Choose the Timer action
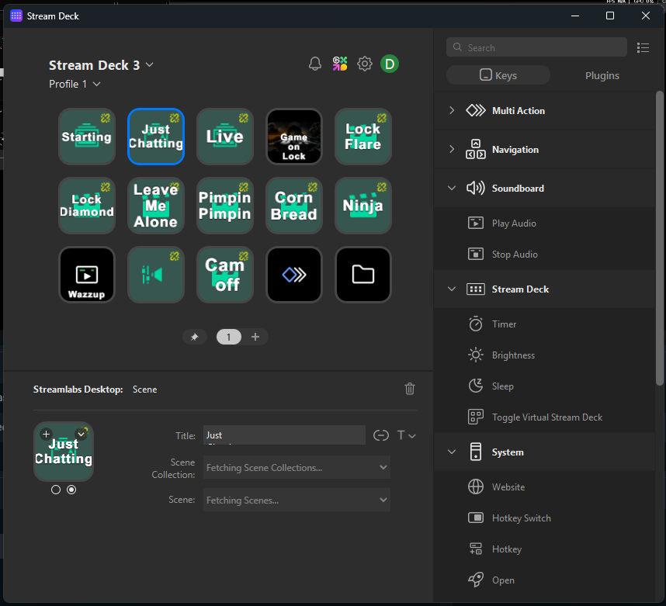The height and width of the screenshot is (606, 666). (x=504, y=324)
